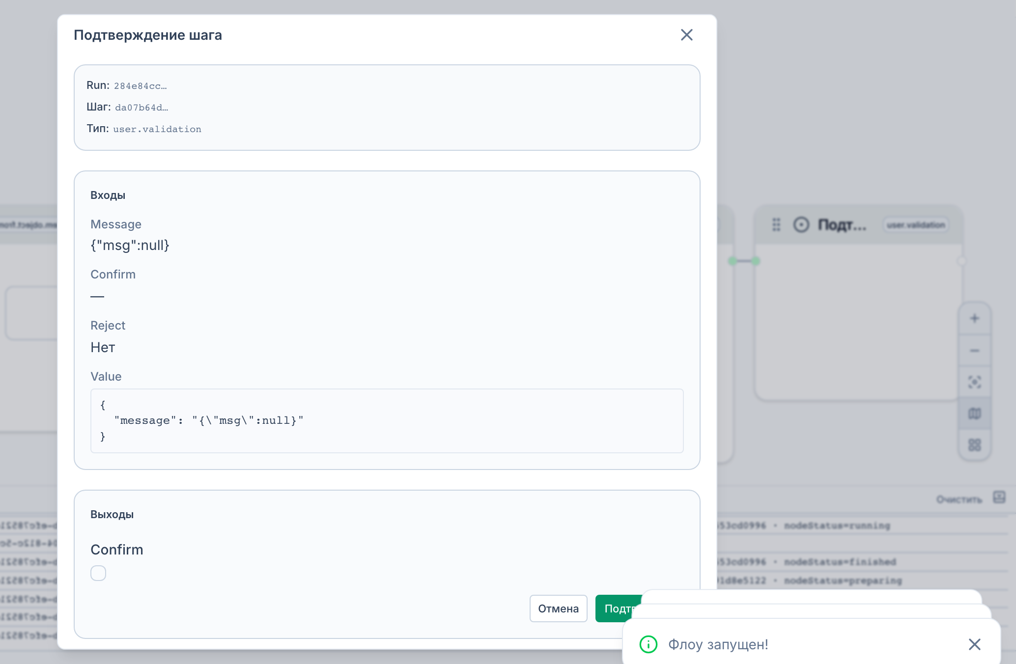Click the green Подтвердить button
This screenshot has height=664, width=1016.
(619, 609)
